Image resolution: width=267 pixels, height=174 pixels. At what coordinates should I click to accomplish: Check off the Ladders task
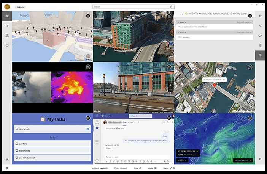point(17,144)
